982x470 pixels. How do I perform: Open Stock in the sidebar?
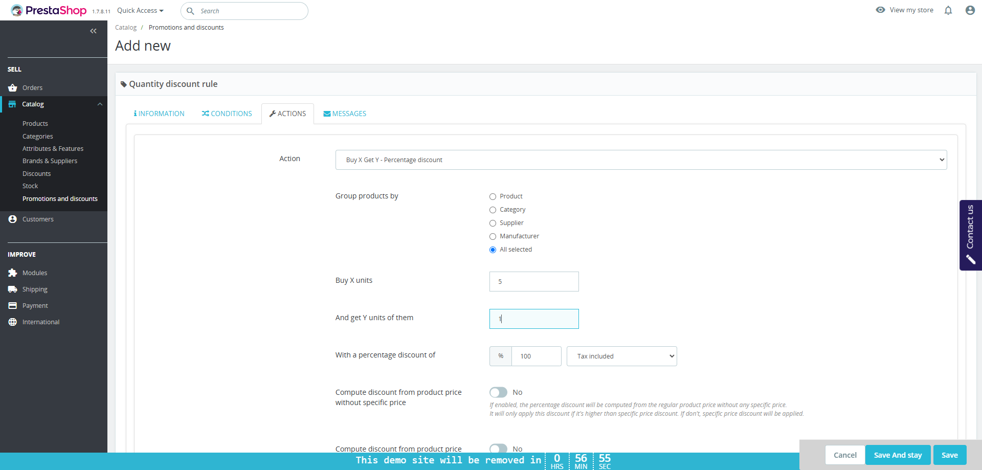30,186
